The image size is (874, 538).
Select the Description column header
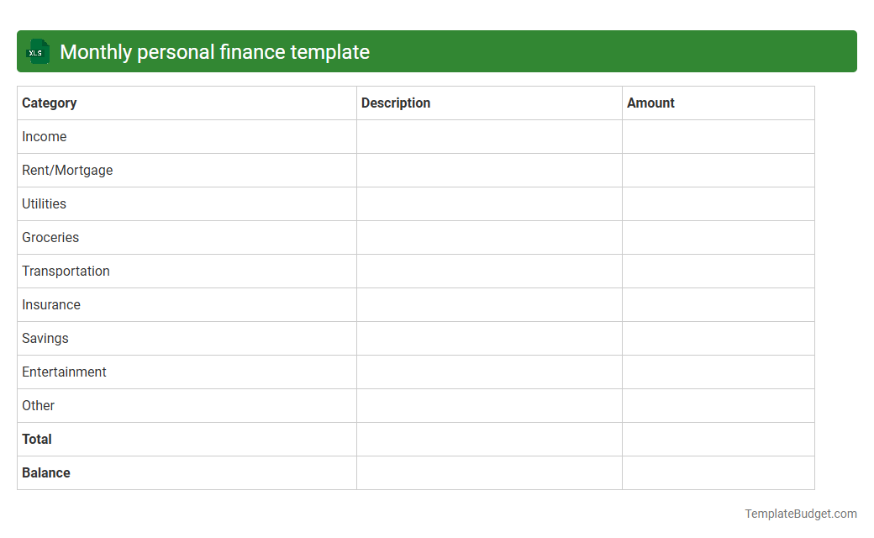pyautogui.click(x=396, y=103)
